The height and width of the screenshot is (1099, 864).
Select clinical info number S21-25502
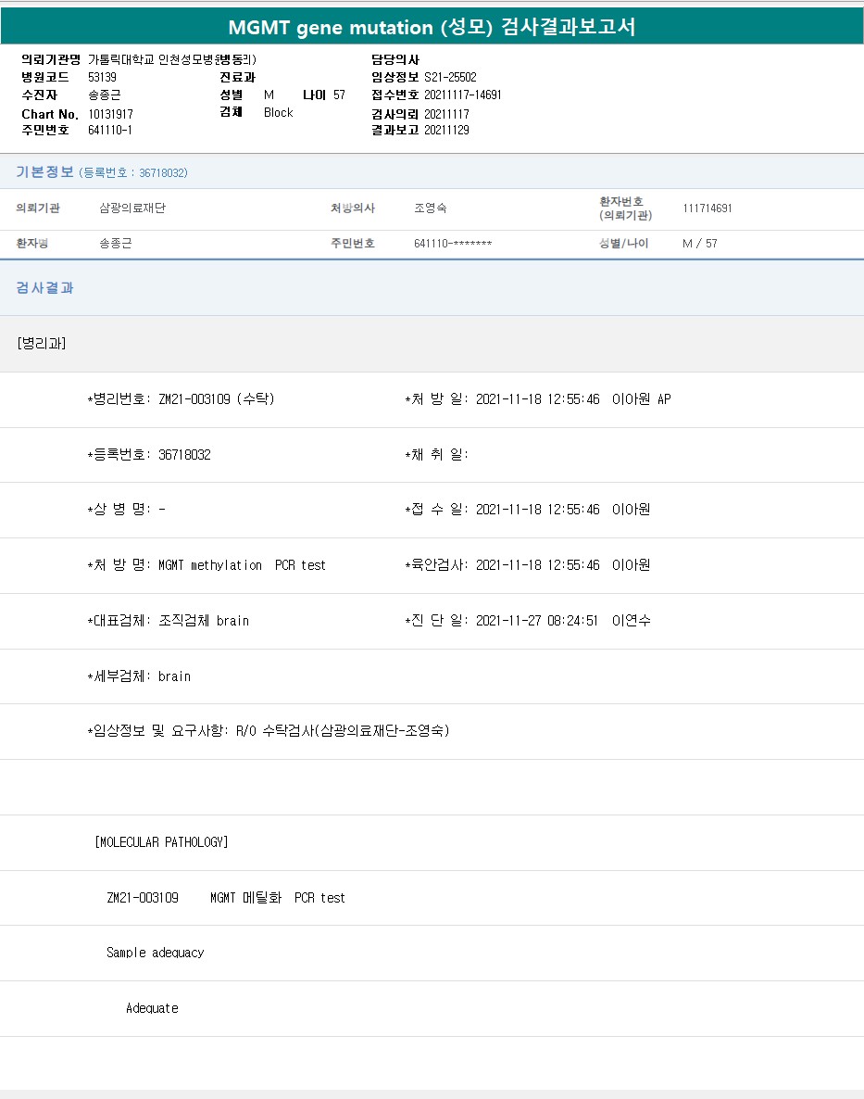coord(450,77)
